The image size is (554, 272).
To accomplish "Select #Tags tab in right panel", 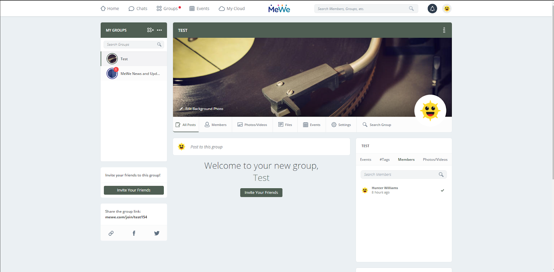I will 385,160.
